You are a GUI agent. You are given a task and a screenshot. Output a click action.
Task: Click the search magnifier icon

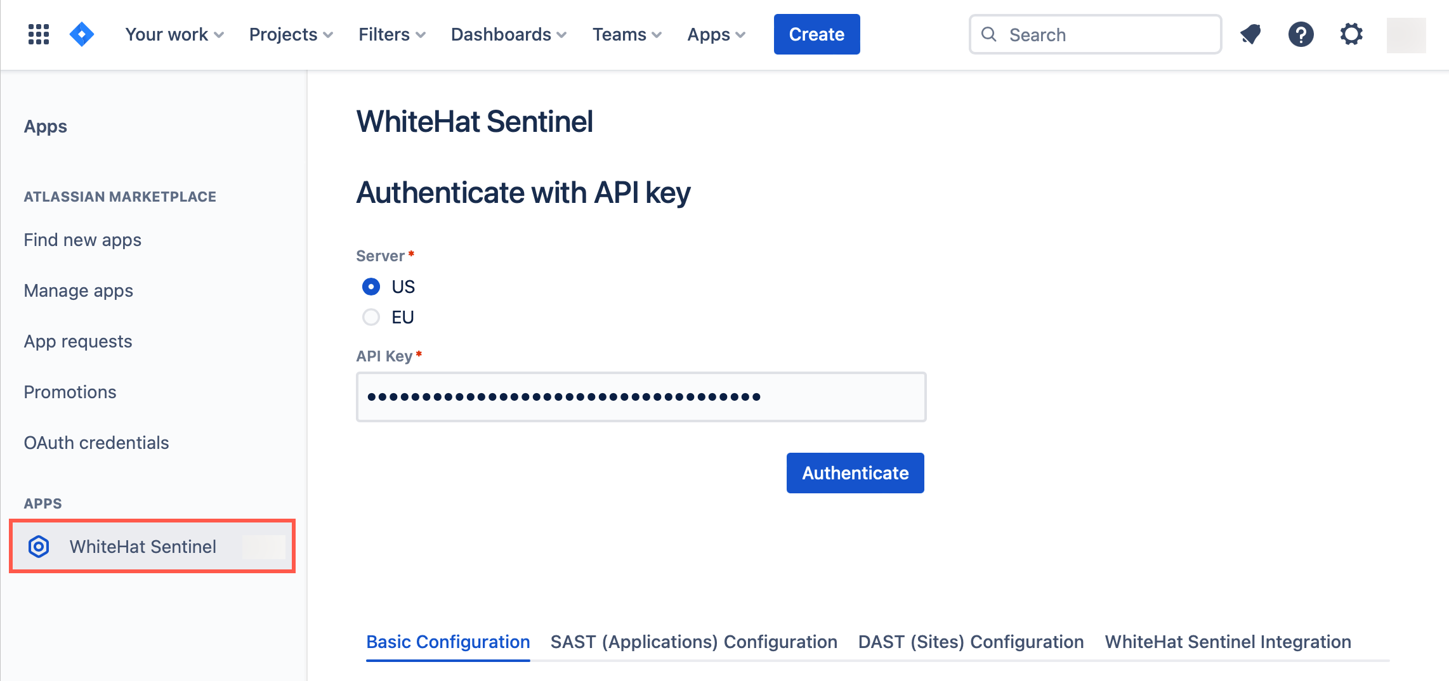(988, 34)
